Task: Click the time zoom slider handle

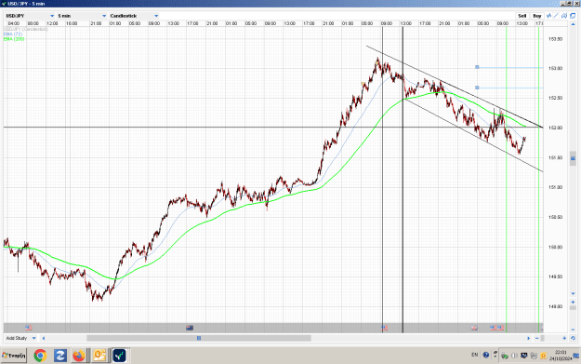Action: pyautogui.click(x=542, y=338)
